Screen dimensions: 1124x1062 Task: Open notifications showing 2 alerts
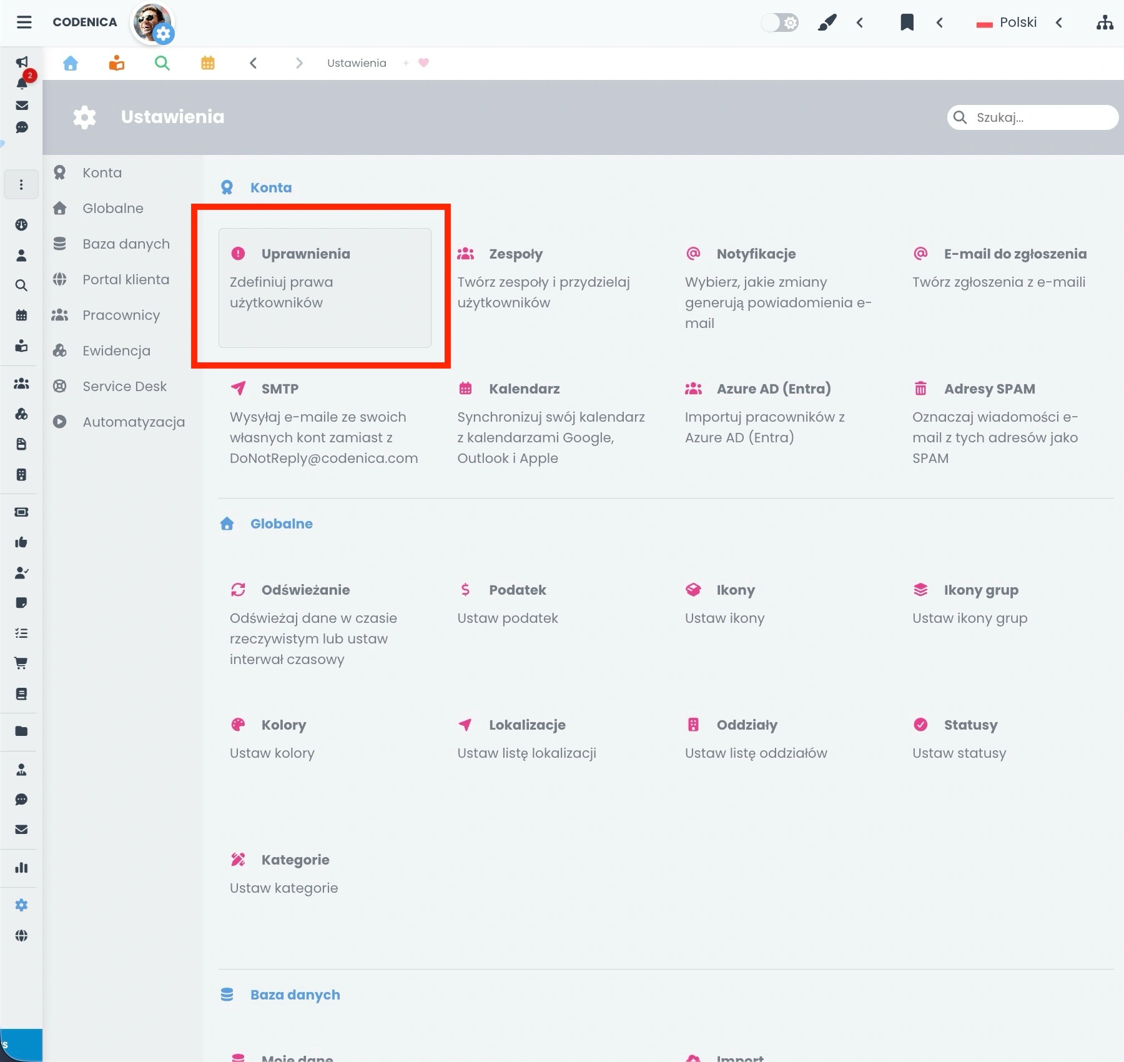coord(22,83)
